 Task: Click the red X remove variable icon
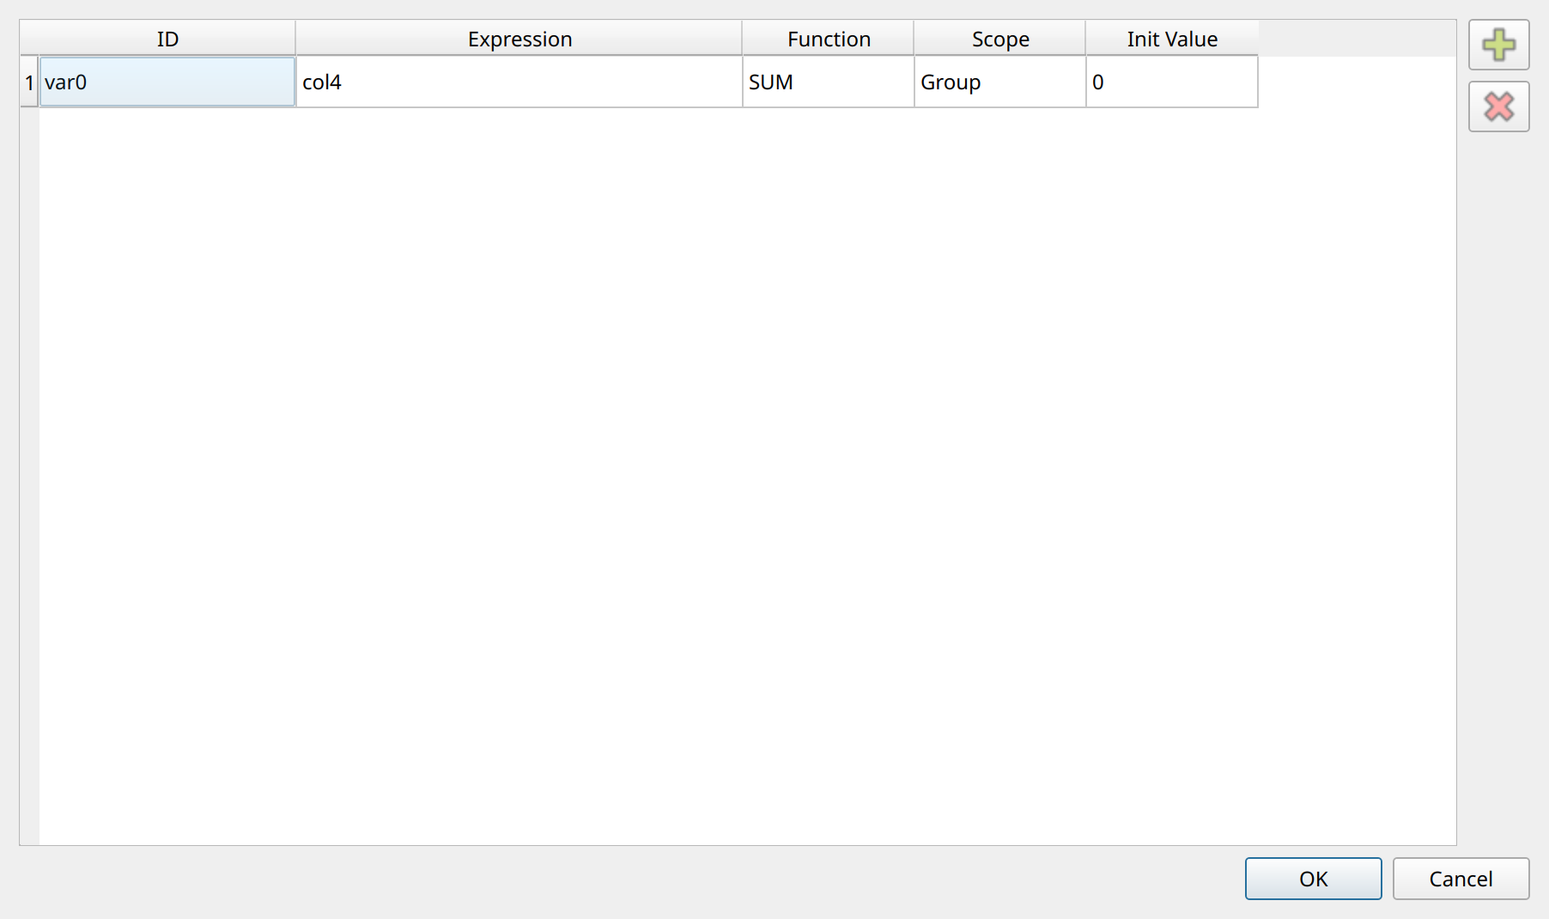point(1498,107)
